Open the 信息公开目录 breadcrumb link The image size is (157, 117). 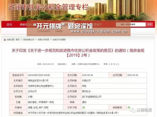43,39
